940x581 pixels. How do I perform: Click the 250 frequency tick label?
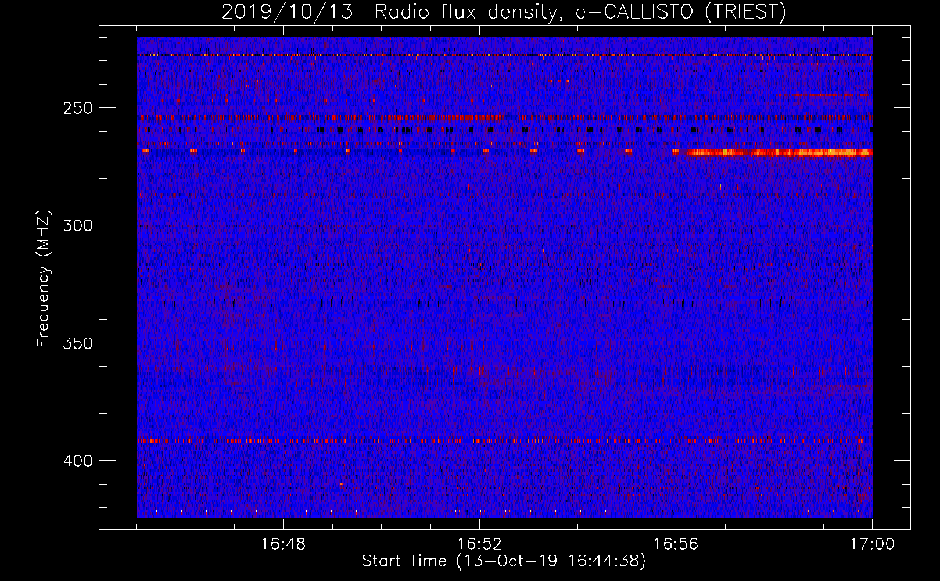tap(78, 109)
